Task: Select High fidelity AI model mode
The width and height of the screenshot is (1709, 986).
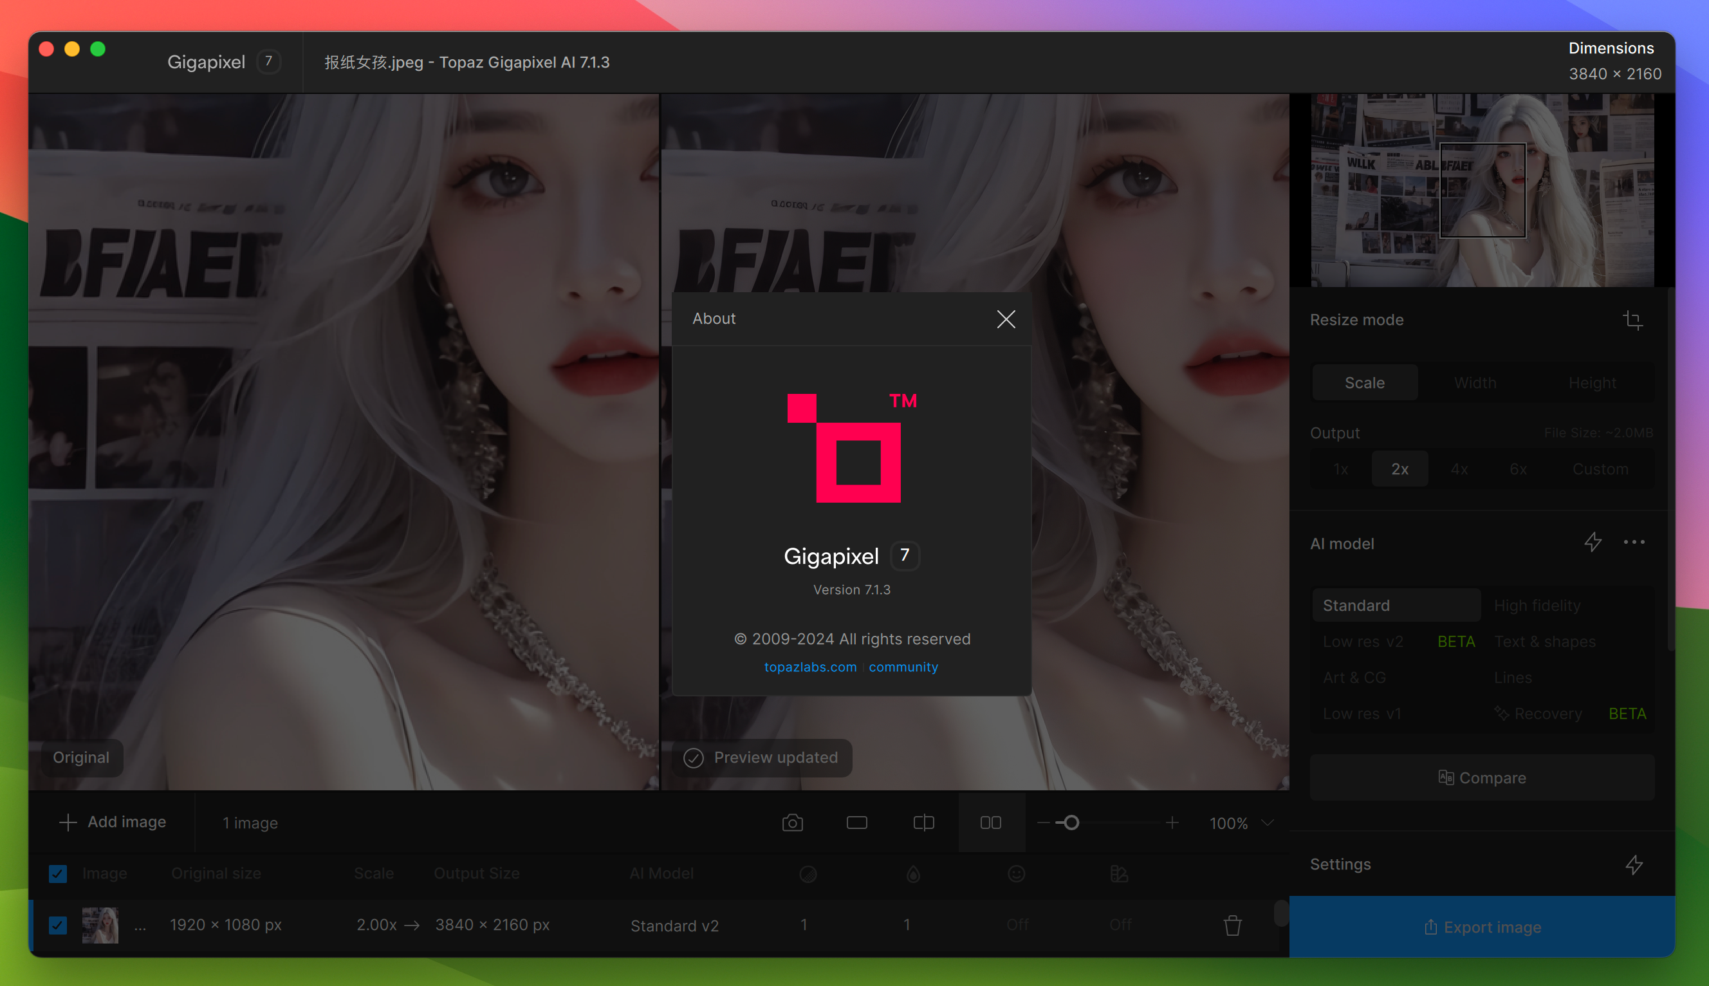Action: (x=1538, y=603)
